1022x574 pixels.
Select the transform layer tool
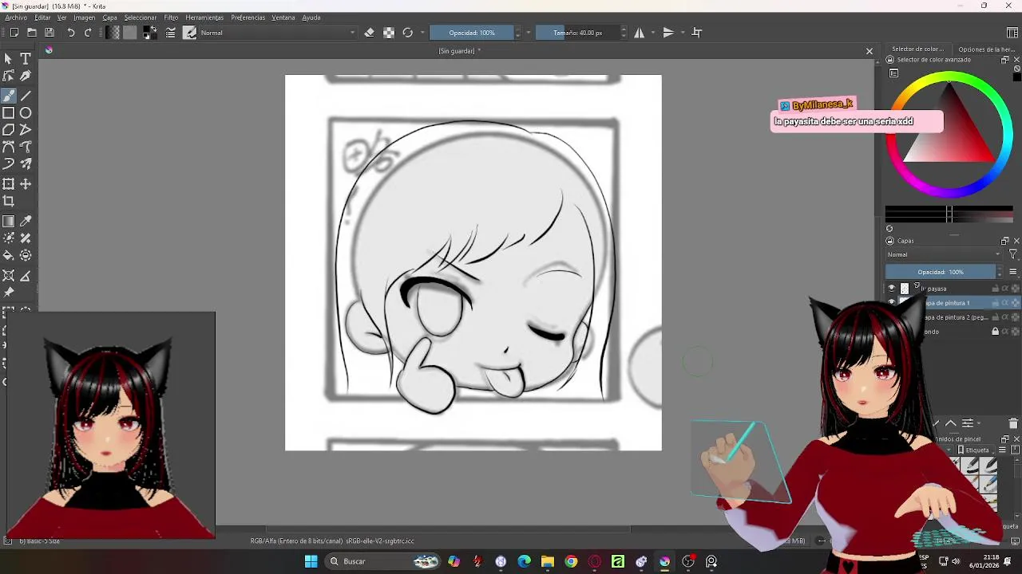(x=8, y=184)
